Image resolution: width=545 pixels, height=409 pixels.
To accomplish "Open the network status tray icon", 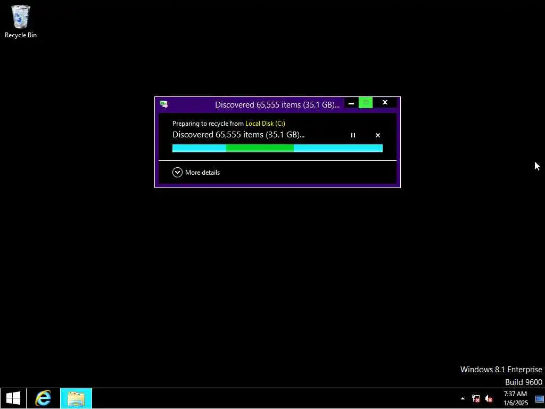I will coord(476,398).
